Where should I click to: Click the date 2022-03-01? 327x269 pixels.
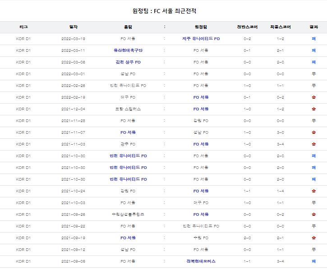73,74
